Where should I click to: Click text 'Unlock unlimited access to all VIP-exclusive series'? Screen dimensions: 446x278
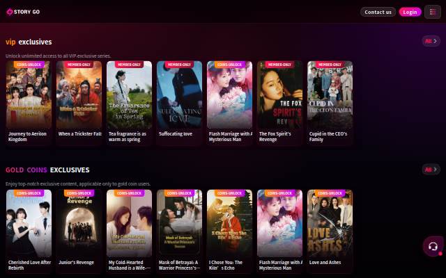(58, 56)
